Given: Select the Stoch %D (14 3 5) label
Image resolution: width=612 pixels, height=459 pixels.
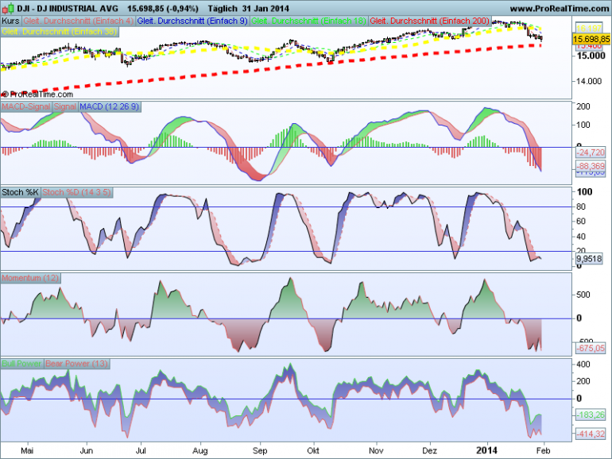Looking at the screenshot, I should coord(77,192).
